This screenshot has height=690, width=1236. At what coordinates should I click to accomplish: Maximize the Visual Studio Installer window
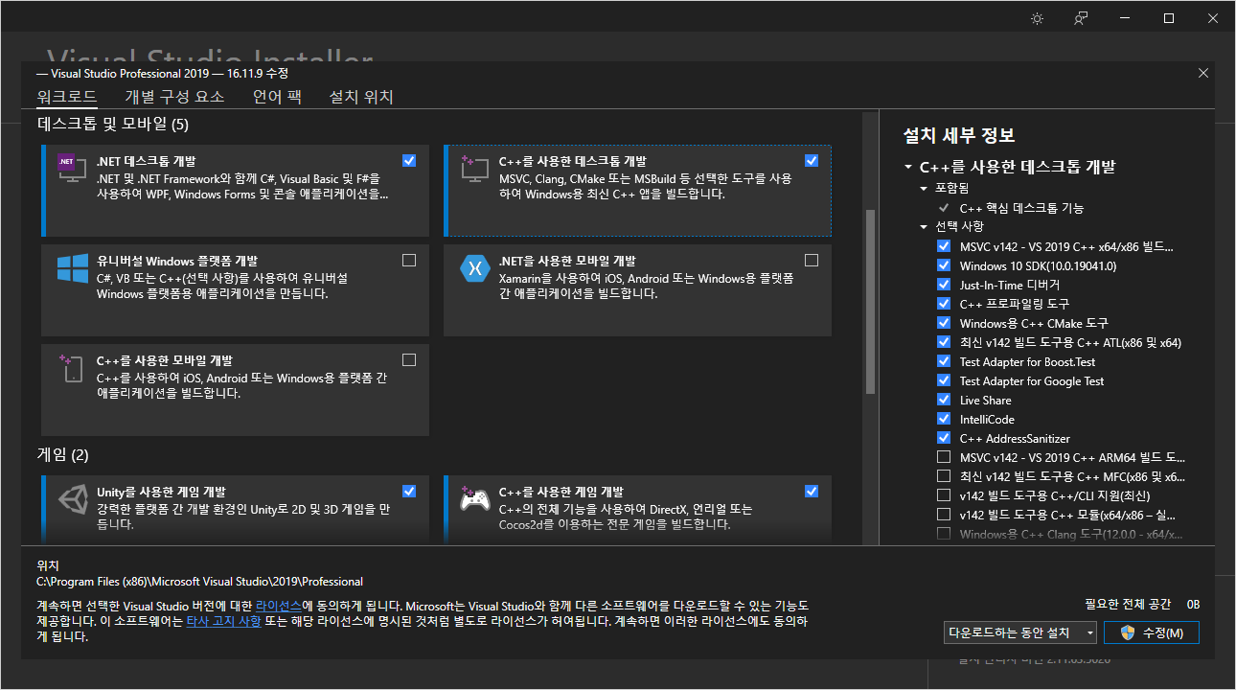1169,18
